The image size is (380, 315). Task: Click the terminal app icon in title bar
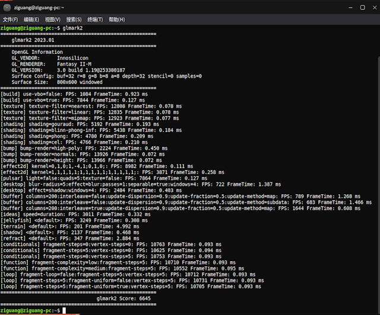pyautogui.click(x=7, y=8)
